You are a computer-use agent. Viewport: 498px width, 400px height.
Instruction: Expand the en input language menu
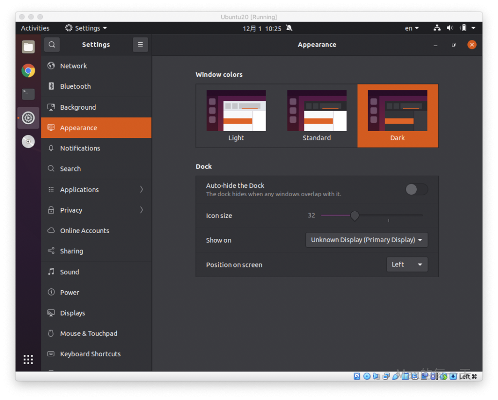coord(411,28)
